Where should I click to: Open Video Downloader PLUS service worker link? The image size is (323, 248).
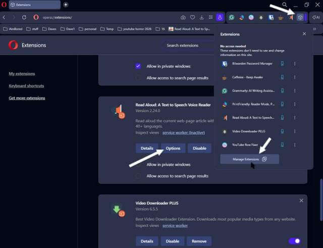175,226
